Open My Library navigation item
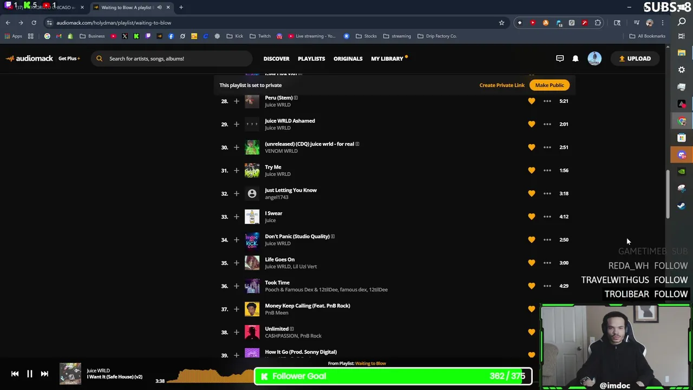This screenshot has width=693, height=390. click(x=387, y=58)
